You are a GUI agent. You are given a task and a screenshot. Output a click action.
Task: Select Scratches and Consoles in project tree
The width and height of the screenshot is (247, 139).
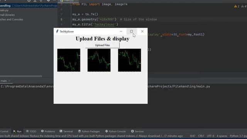(x=12, y=19)
